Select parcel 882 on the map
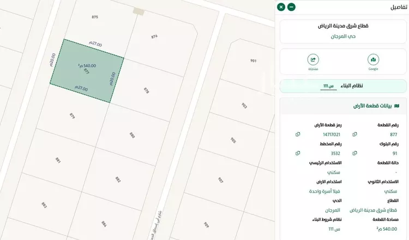 [118, 180]
